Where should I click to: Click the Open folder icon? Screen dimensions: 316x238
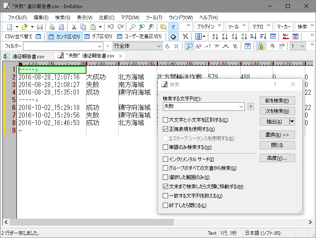click(25, 27)
